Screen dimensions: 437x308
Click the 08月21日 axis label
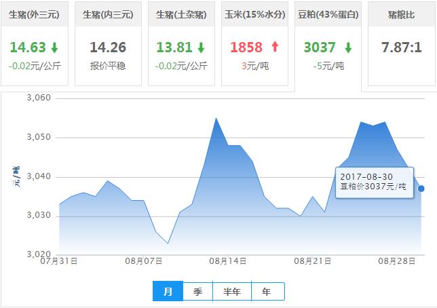[312, 261]
